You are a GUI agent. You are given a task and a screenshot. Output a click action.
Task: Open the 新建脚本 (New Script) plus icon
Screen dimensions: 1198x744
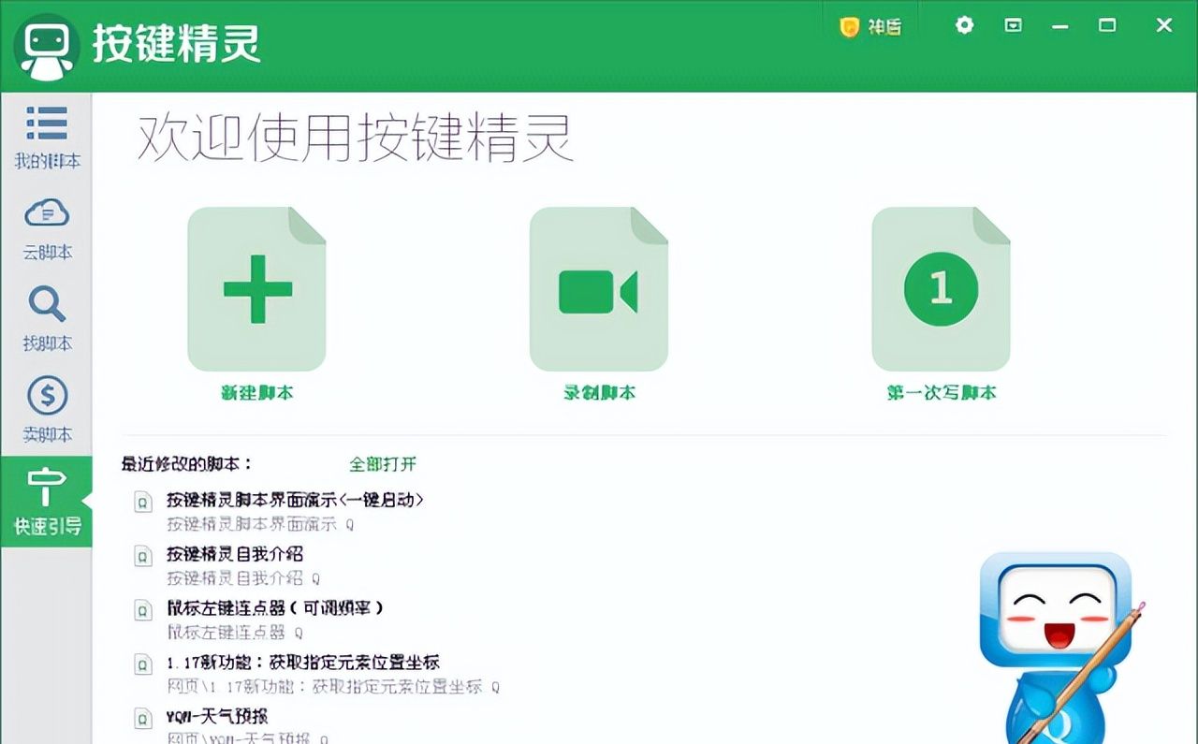coord(256,288)
